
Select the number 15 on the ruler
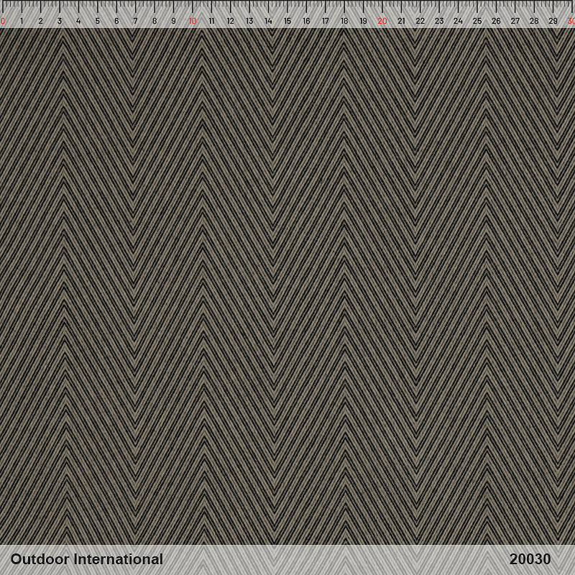(x=287, y=22)
